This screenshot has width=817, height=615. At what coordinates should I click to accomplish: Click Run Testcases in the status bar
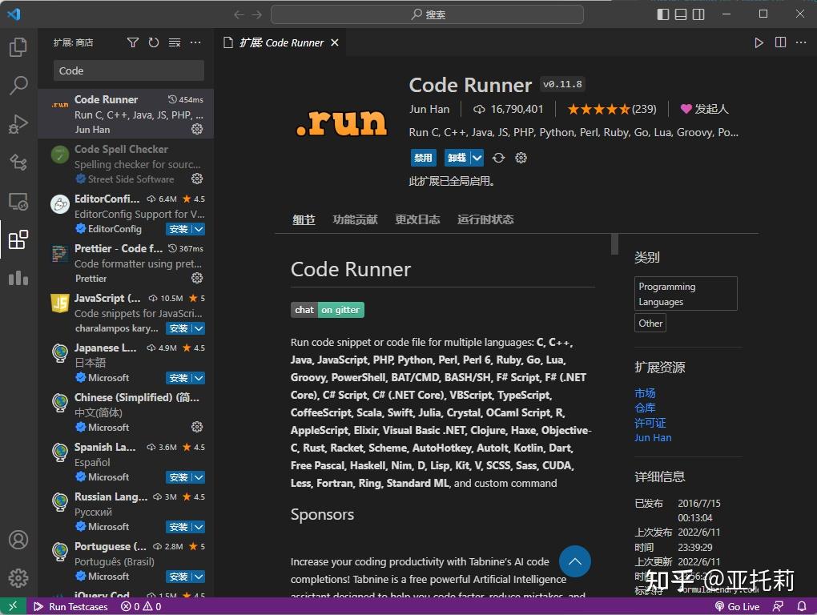(x=70, y=606)
